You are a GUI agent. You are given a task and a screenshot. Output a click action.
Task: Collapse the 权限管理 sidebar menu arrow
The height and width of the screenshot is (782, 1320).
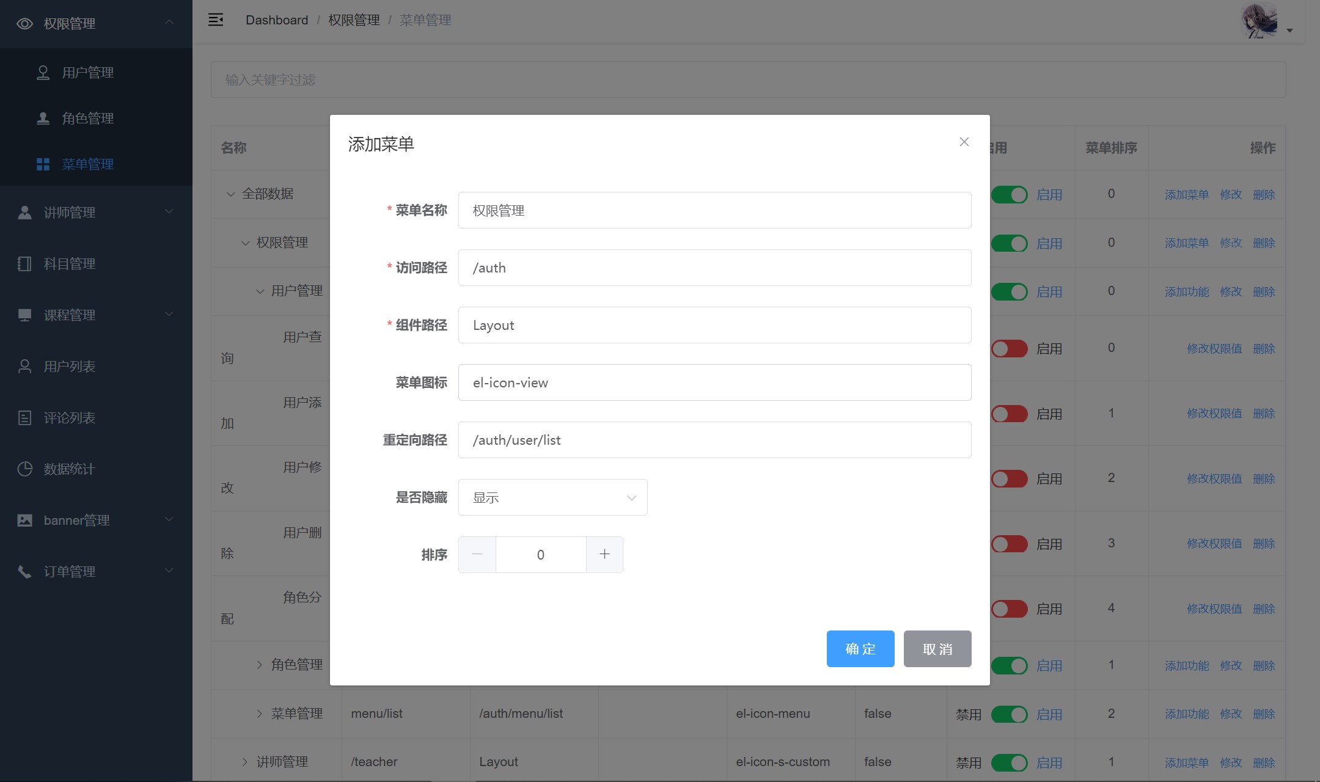point(169,23)
